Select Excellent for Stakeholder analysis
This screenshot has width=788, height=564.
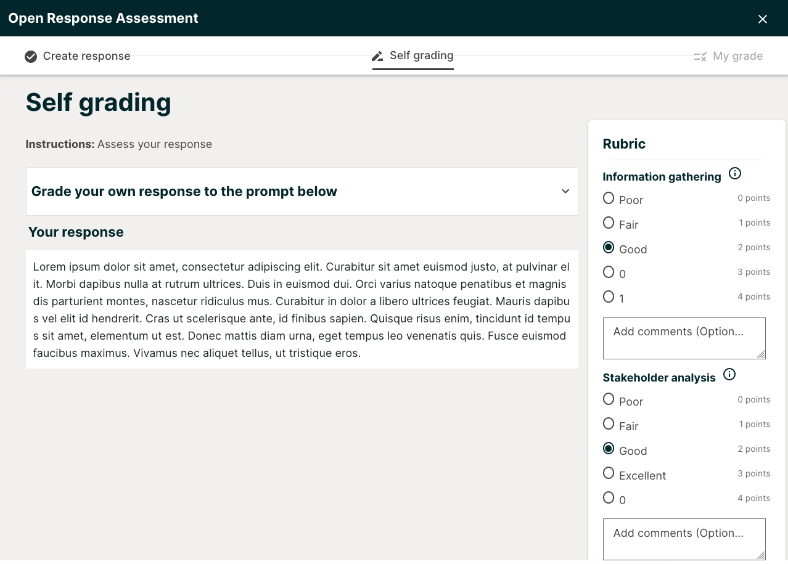pyautogui.click(x=609, y=472)
